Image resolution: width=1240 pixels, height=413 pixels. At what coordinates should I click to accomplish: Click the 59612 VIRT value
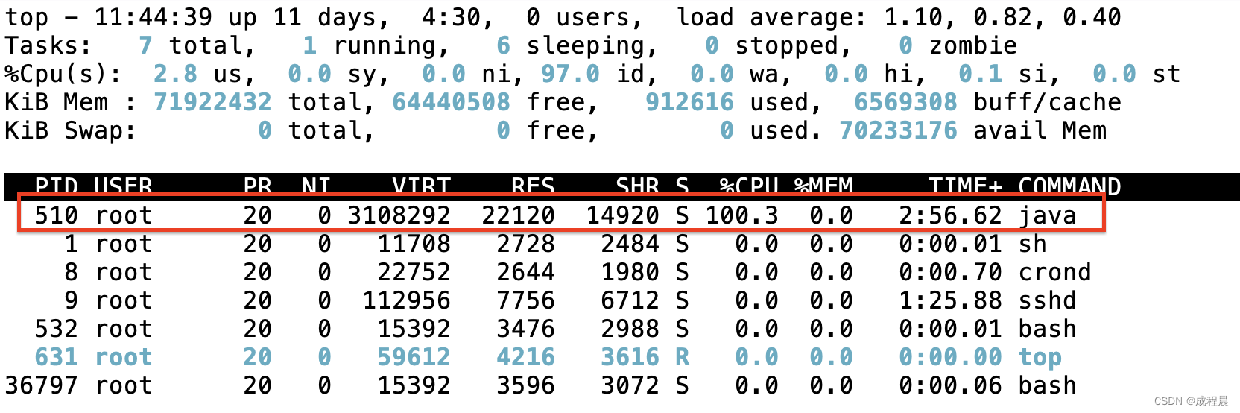coord(414,357)
